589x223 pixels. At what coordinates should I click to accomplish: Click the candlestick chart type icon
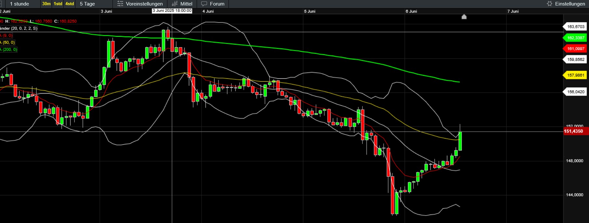[x=175, y=4]
